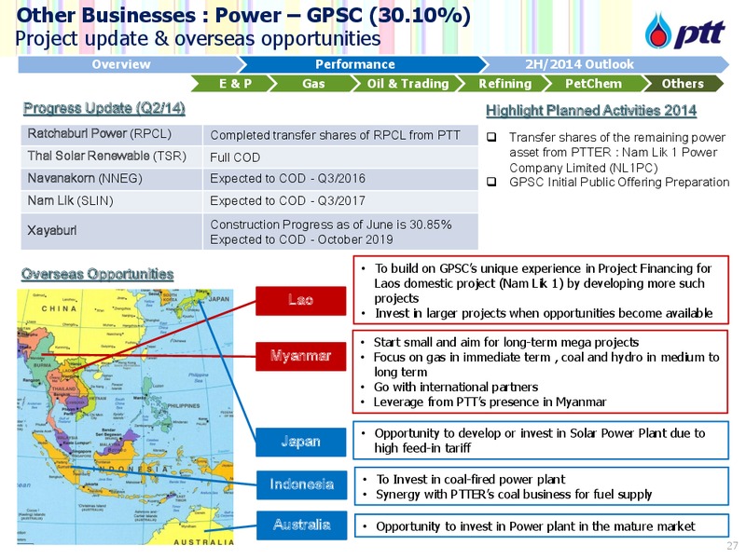Go to the Oil & Trading chevron

408,84
